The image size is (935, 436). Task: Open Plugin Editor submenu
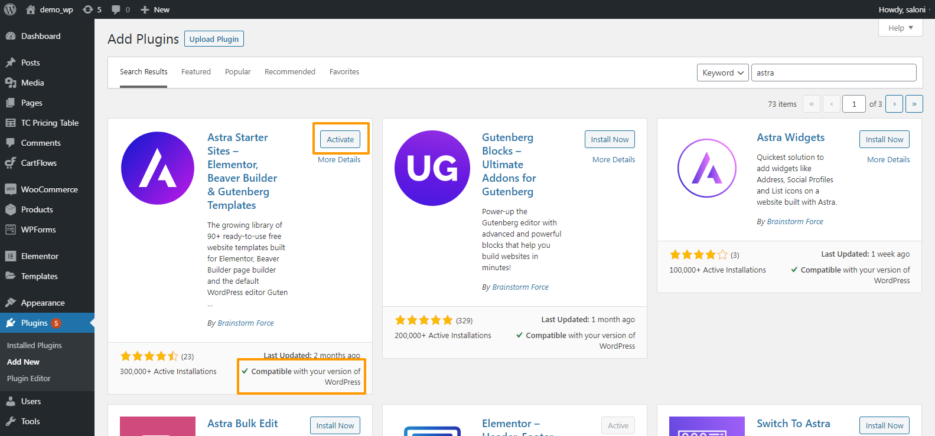point(29,378)
